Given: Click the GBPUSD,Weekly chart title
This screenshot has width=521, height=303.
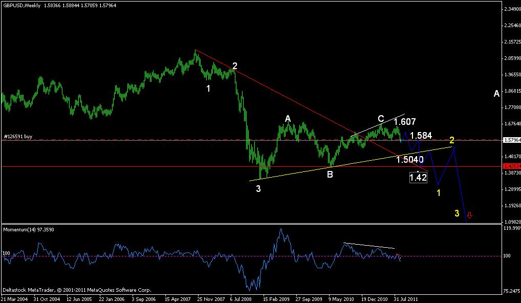Looking at the screenshot, I should tap(22, 6).
